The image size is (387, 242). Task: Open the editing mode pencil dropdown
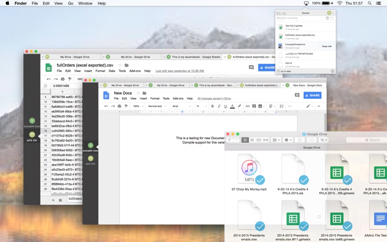tap(310, 106)
